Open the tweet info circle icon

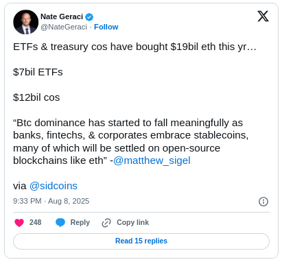tap(263, 202)
